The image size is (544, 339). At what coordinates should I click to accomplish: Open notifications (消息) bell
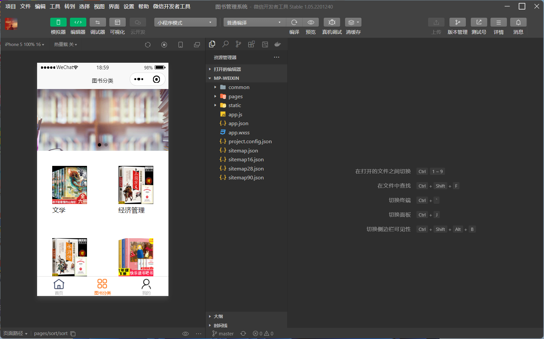pyautogui.click(x=518, y=22)
